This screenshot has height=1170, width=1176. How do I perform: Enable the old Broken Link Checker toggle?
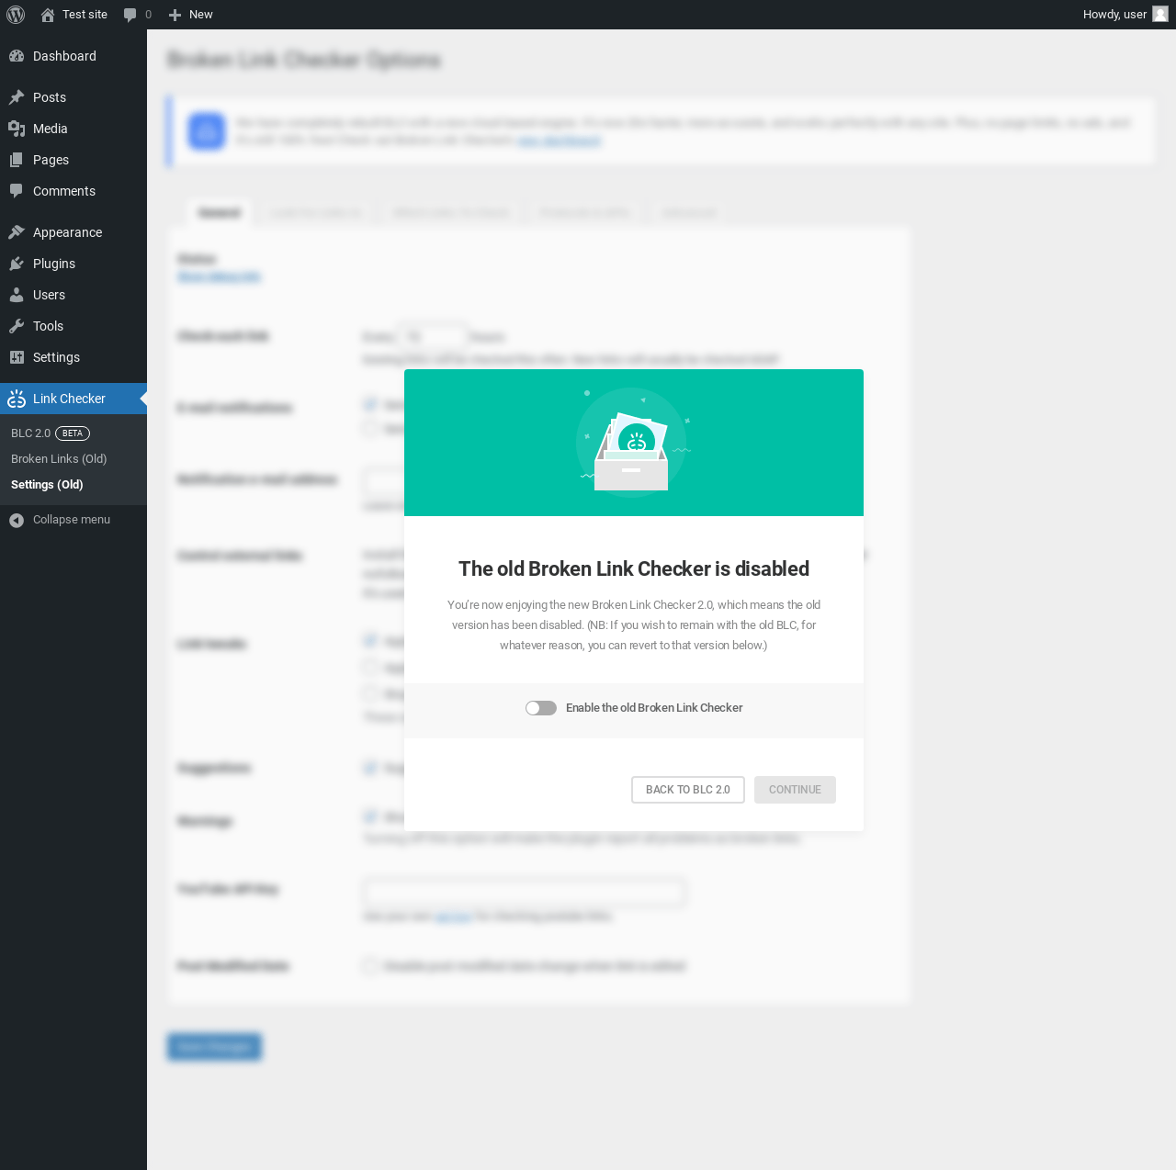541,708
